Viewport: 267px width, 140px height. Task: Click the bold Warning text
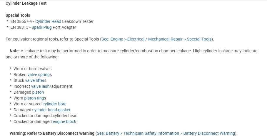pos(52,133)
